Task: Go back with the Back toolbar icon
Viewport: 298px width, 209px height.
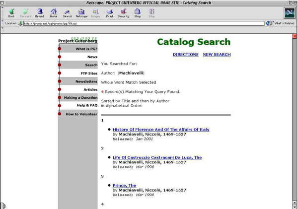Action: (x=11, y=13)
